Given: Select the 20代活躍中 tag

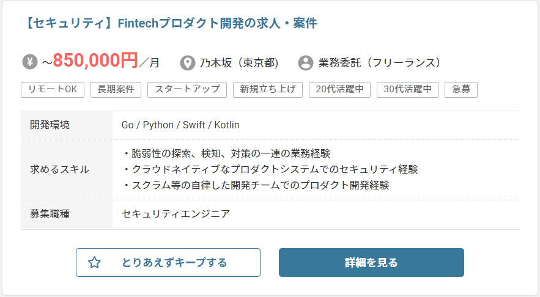Looking at the screenshot, I should 339,89.
